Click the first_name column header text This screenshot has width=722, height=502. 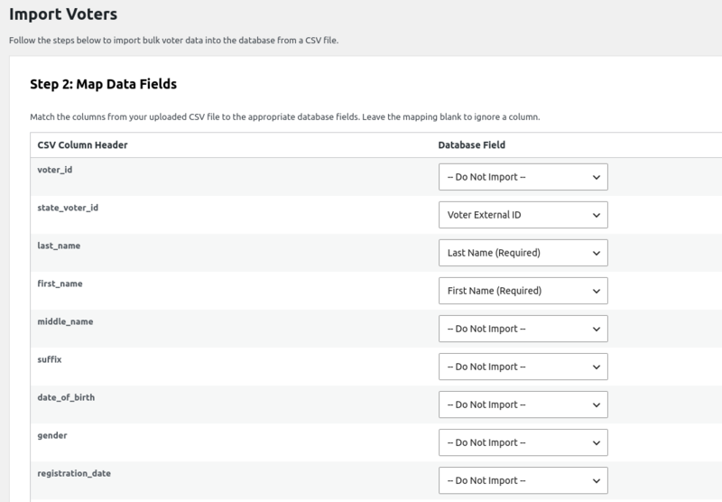pyautogui.click(x=60, y=284)
